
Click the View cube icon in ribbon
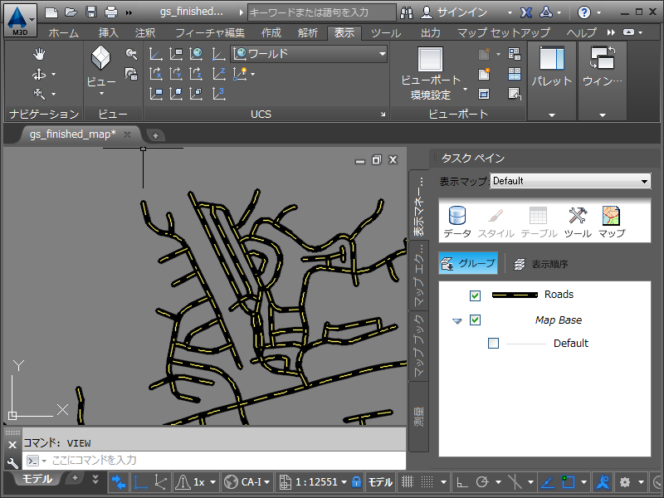click(100, 59)
